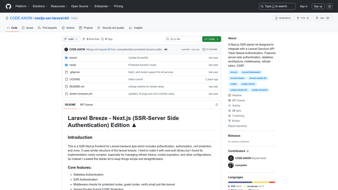Open the laravel folder
Screen dimensions: 338x190
click(73, 58)
